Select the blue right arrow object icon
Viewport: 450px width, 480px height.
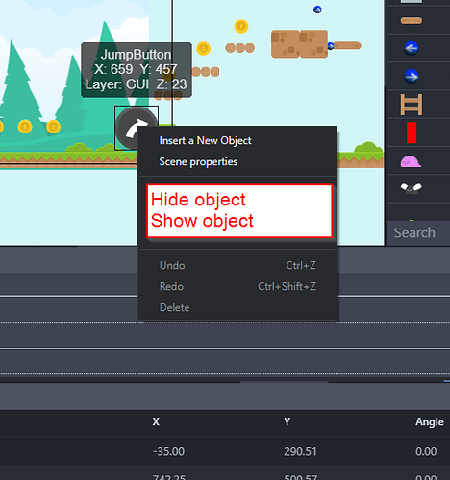pos(412,76)
